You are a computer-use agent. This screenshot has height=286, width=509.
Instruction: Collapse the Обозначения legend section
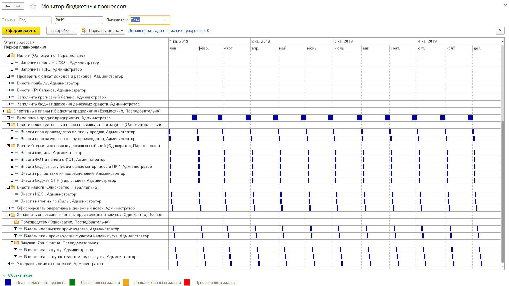[x=4, y=275]
